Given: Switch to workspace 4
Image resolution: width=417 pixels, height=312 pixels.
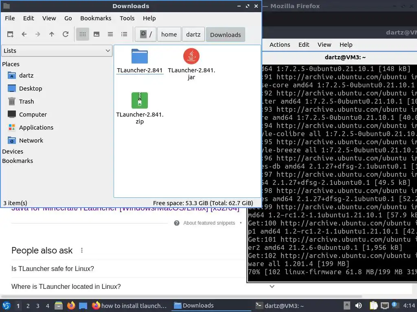Looking at the screenshot, I should pos(48,306).
